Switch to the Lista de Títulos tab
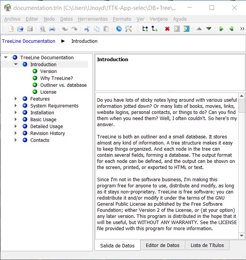This screenshot has height=260, width=246. [207, 245]
